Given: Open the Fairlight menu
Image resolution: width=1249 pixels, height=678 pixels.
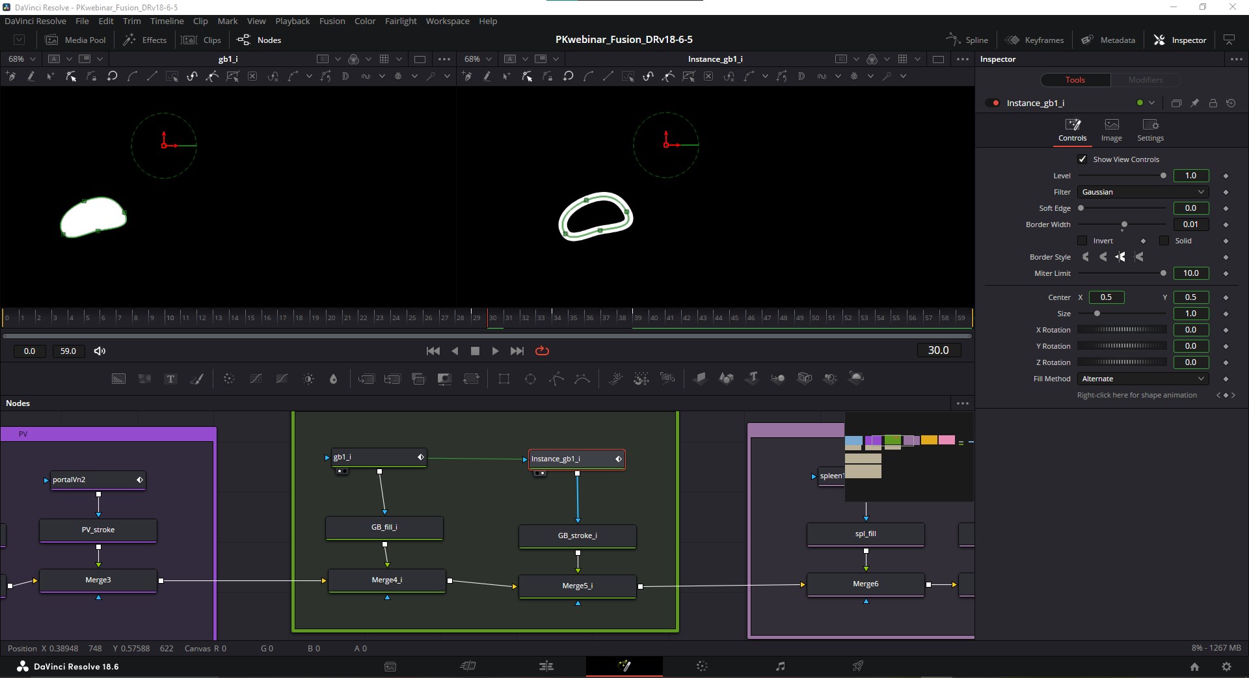Looking at the screenshot, I should (401, 21).
